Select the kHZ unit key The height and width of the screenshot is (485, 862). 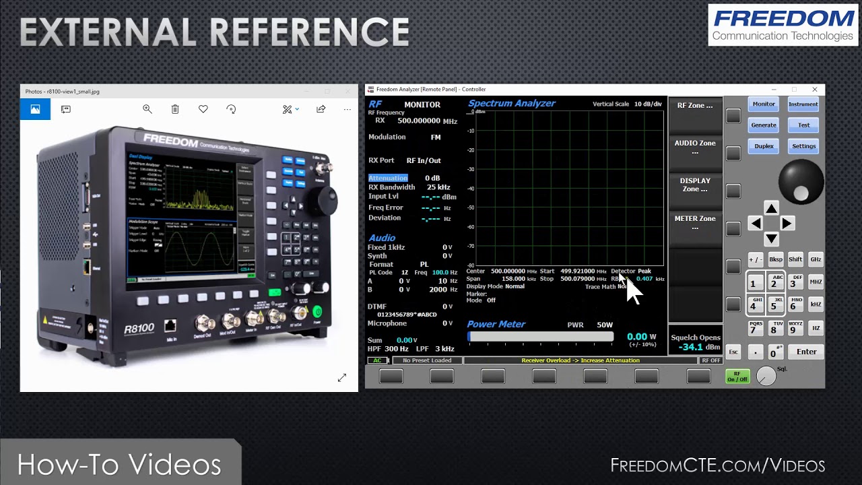tap(816, 304)
